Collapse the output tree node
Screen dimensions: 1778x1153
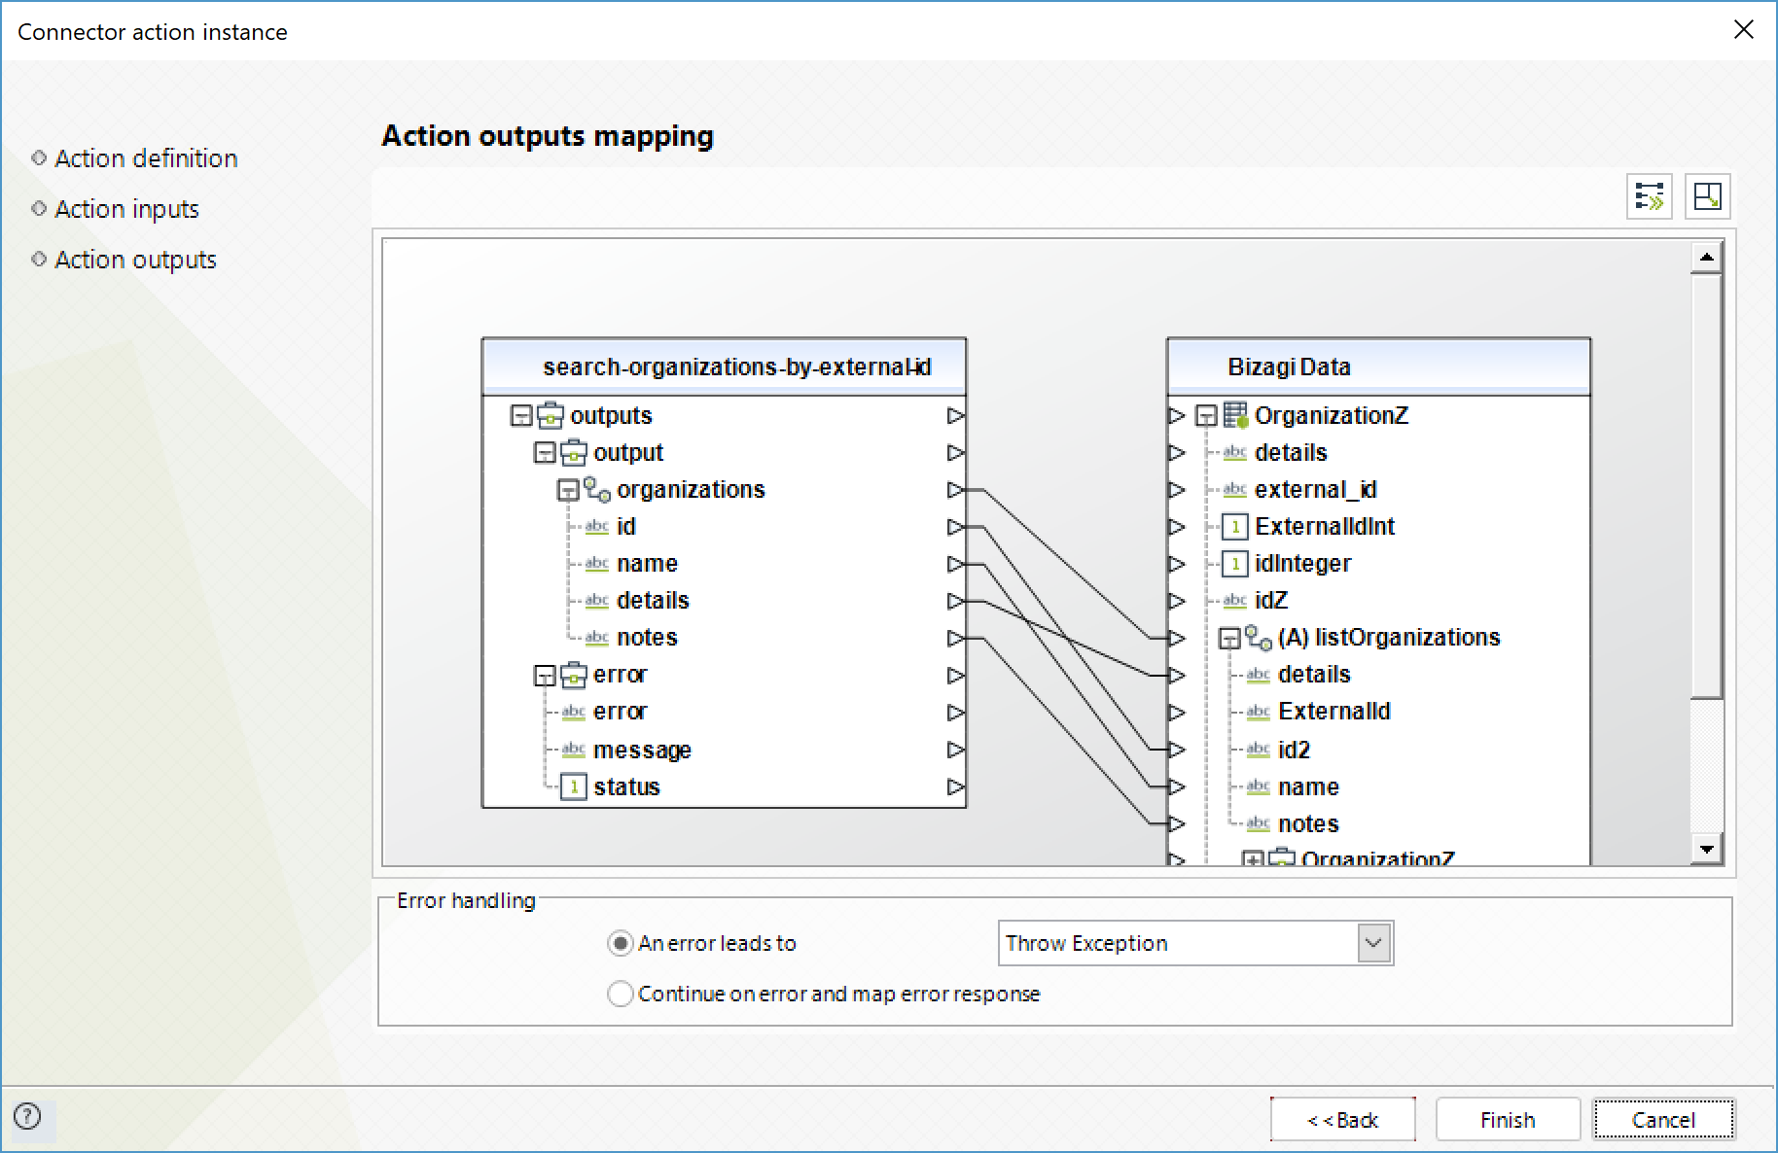click(x=545, y=453)
